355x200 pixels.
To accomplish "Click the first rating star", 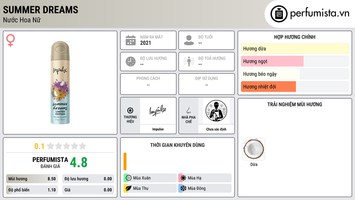I will pyautogui.click(x=51, y=146).
